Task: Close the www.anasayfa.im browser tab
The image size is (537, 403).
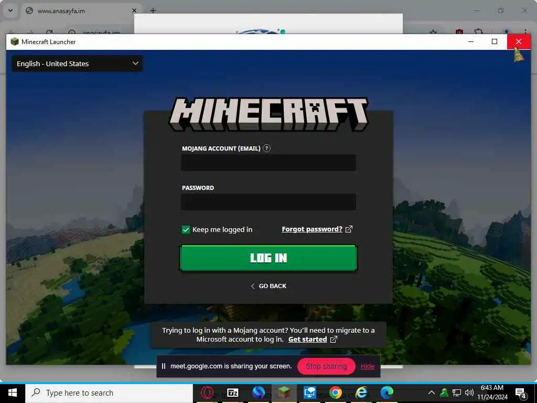Action: tap(134, 10)
